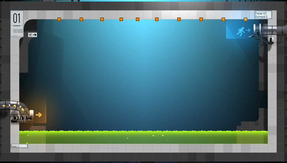The image size is (287, 163).
Task: Click the level number 01 panel
Action: (x=17, y=24)
